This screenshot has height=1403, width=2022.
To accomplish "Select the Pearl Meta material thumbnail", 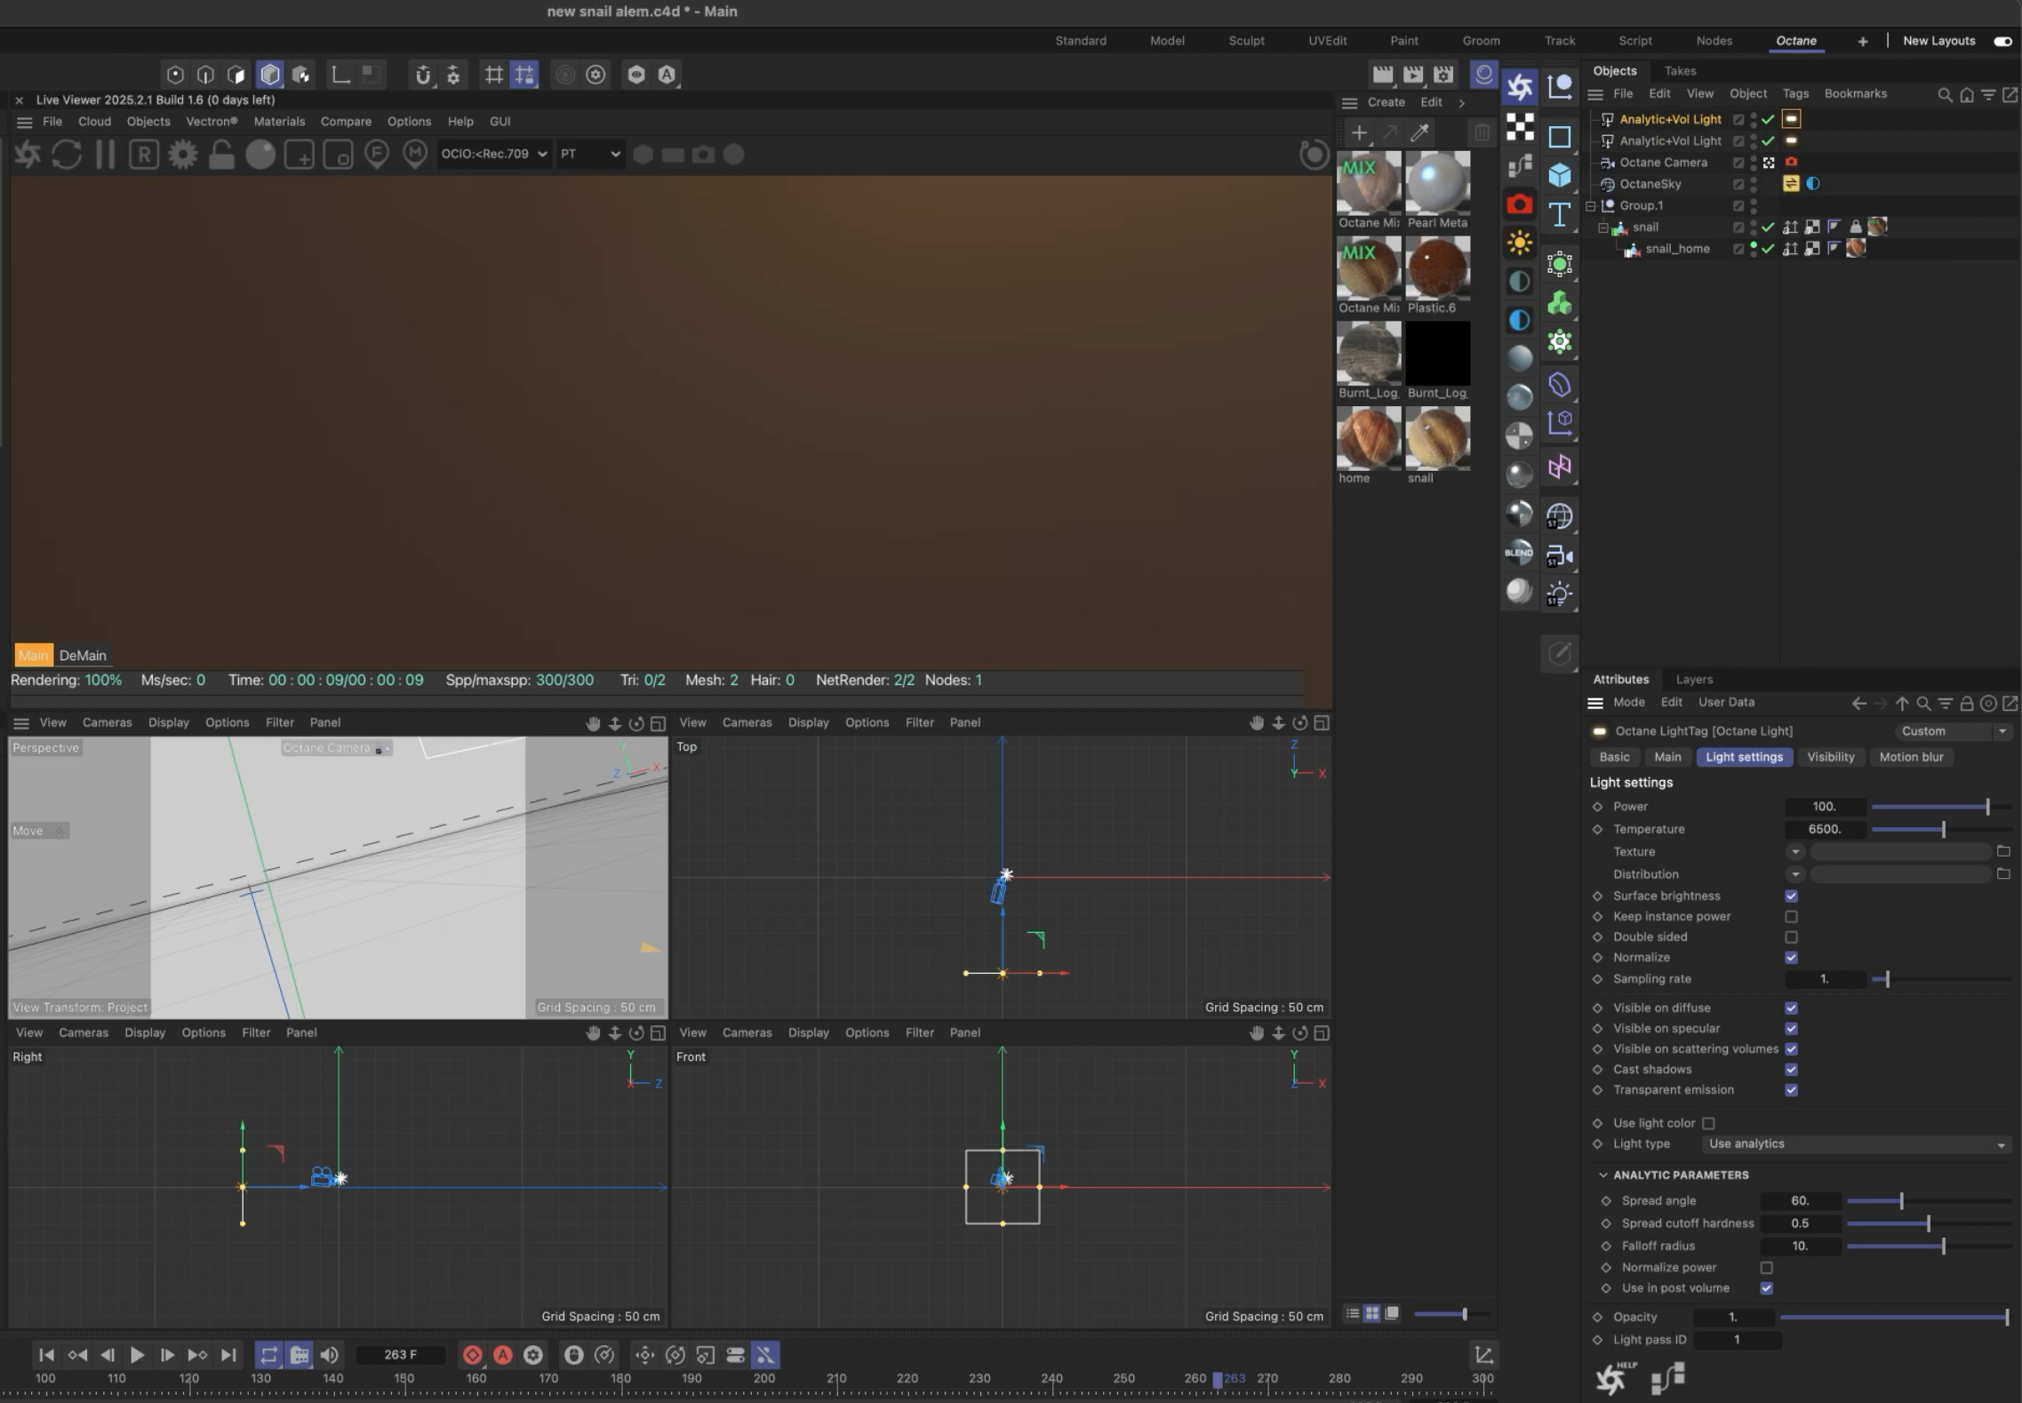I will (1437, 182).
